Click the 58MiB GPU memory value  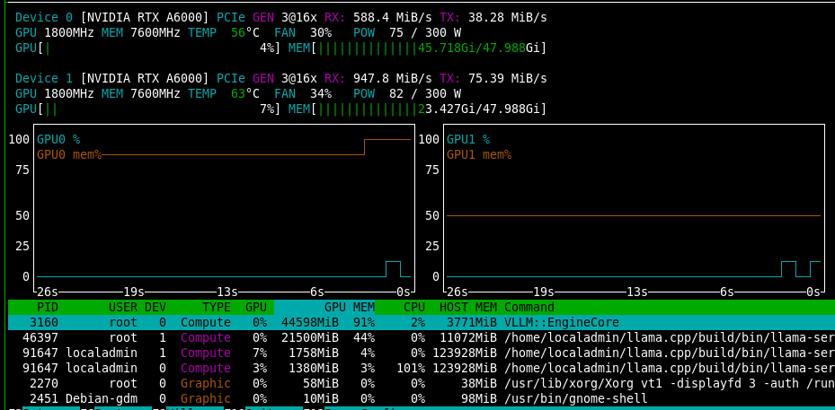[x=321, y=383]
